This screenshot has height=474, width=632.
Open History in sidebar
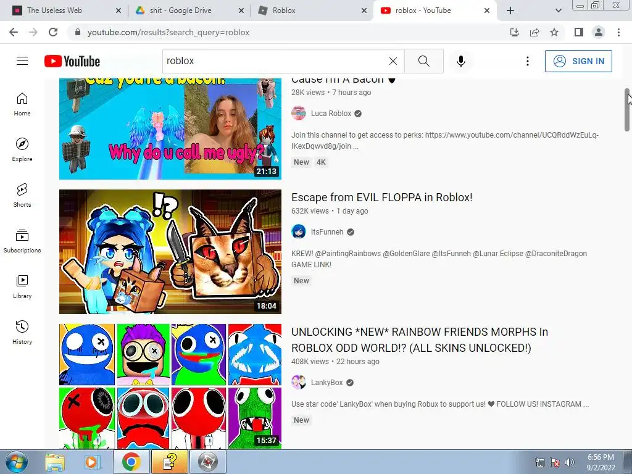coord(22,333)
